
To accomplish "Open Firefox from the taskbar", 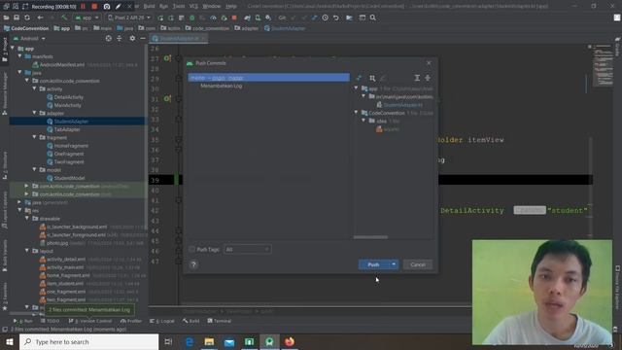I will point(290,341).
